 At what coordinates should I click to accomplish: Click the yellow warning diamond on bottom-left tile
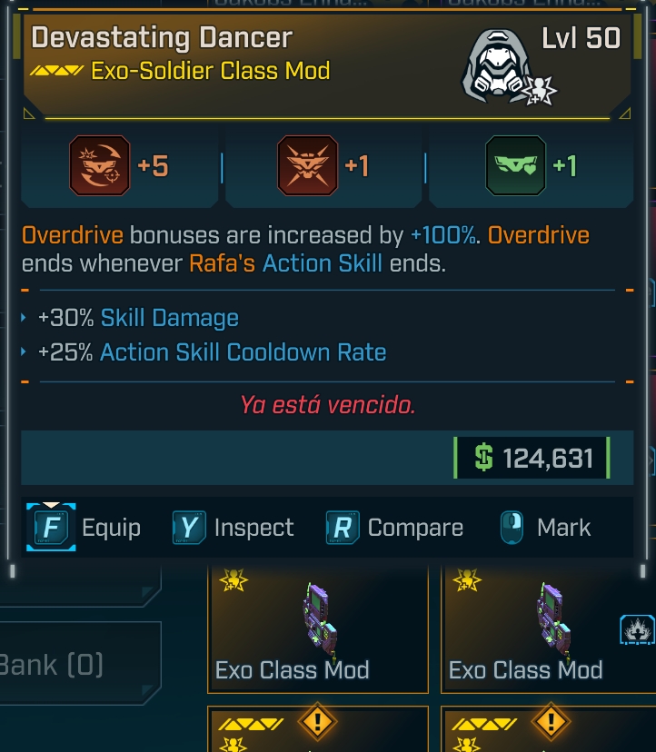(x=317, y=724)
